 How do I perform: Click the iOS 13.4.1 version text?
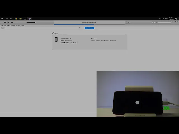click(x=93, y=39)
